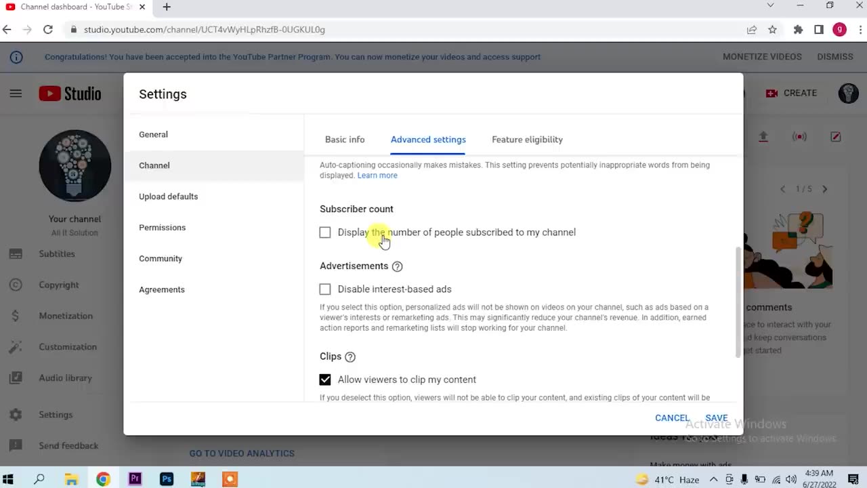The width and height of the screenshot is (867, 488).
Task: Select Channel in settings sidebar
Action: [213, 165]
